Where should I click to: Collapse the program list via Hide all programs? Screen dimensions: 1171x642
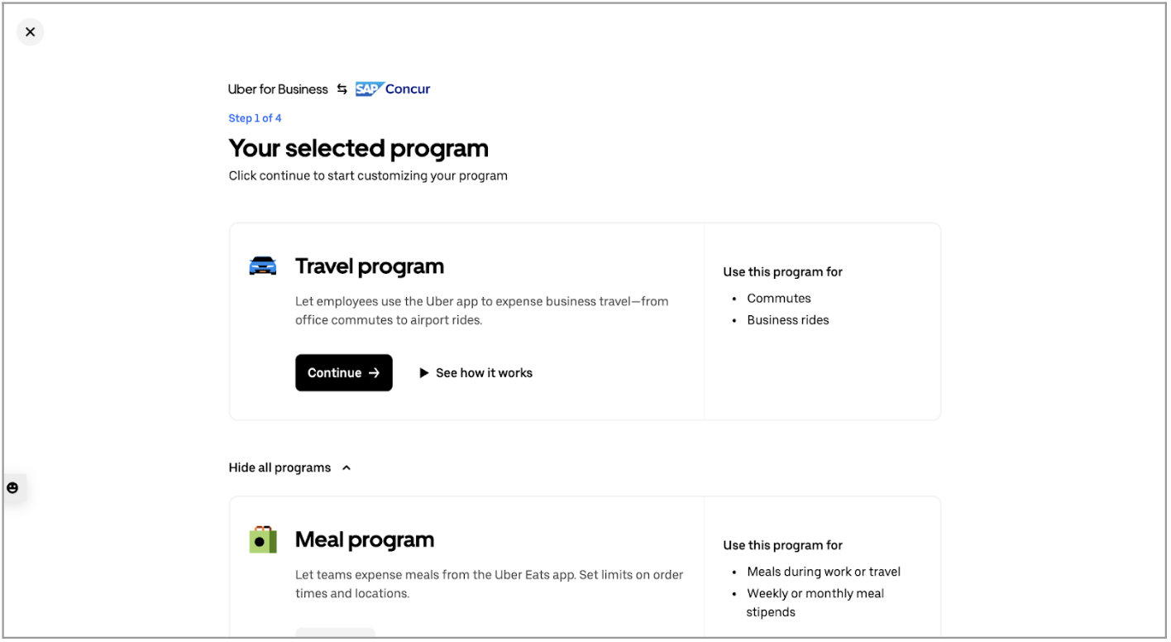click(280, 467)
